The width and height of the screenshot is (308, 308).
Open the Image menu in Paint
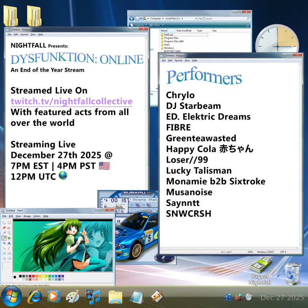27,216
